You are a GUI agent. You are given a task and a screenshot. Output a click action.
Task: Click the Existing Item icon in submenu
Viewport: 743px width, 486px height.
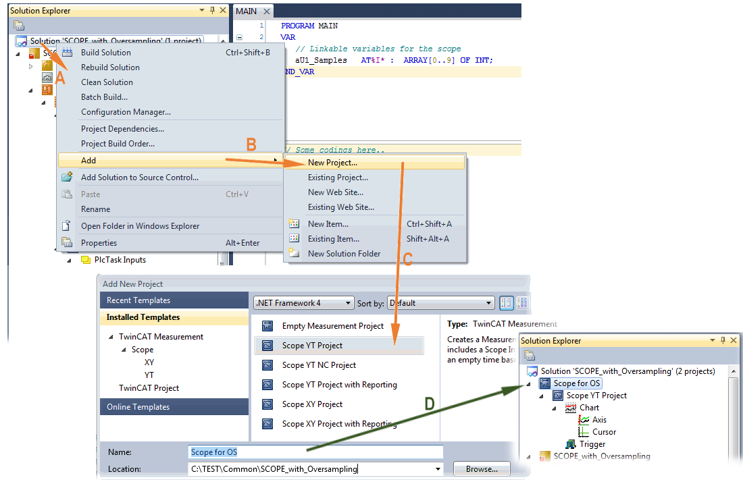click(294, 238)
